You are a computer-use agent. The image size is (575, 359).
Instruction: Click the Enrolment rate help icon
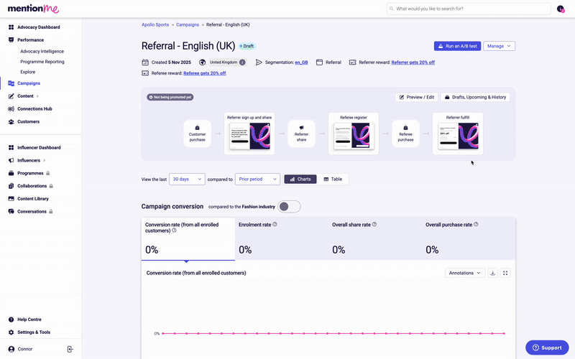point(275,224)
